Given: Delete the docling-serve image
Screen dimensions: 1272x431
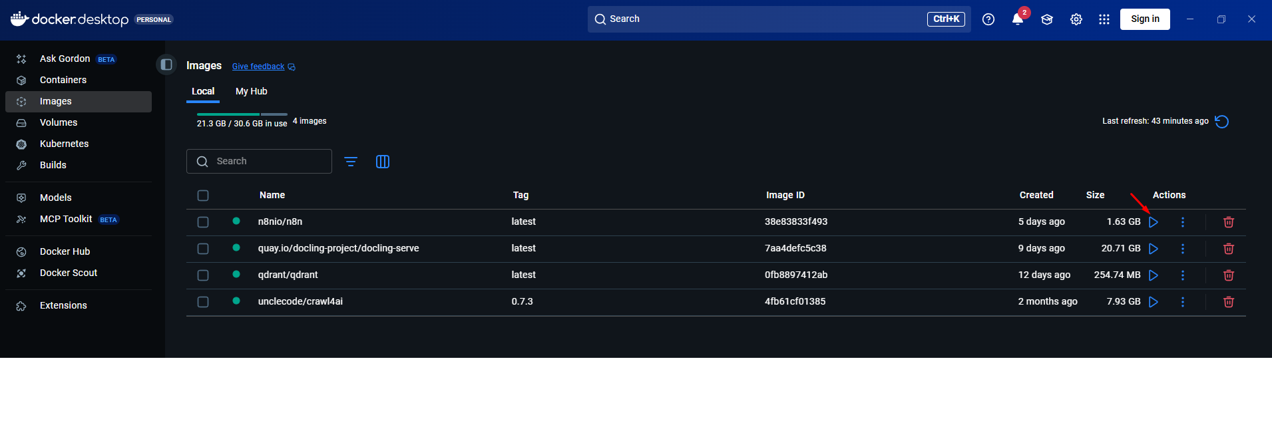Looking at the screenshot, I should [1229, 249].
